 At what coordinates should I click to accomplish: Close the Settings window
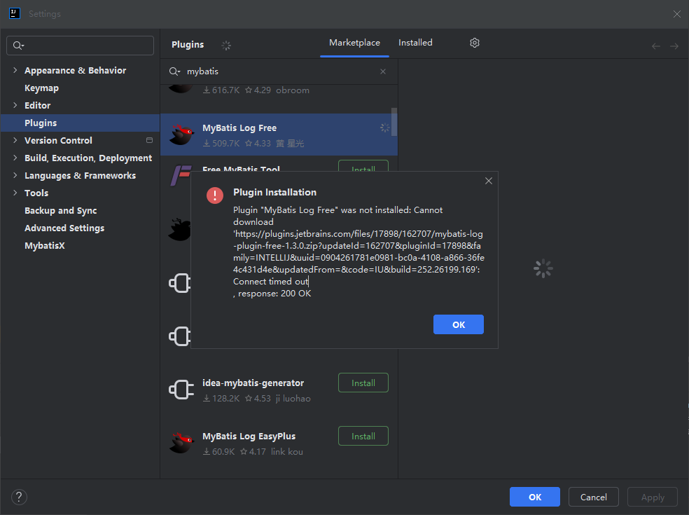(x=677, y=14)
